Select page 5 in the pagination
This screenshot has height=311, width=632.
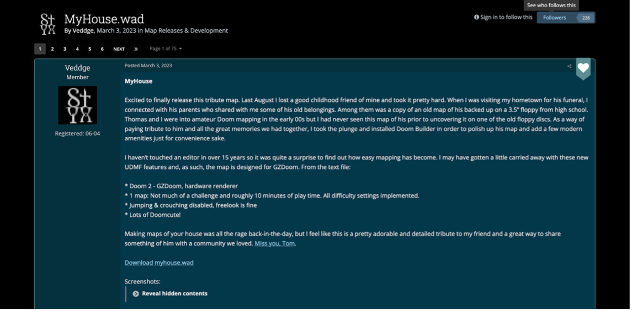(89, 49)
